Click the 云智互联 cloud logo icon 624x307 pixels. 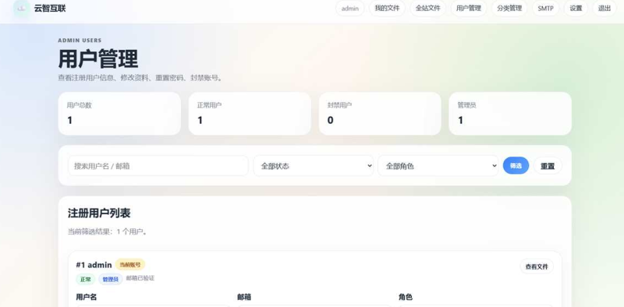[x=22, y=9]
